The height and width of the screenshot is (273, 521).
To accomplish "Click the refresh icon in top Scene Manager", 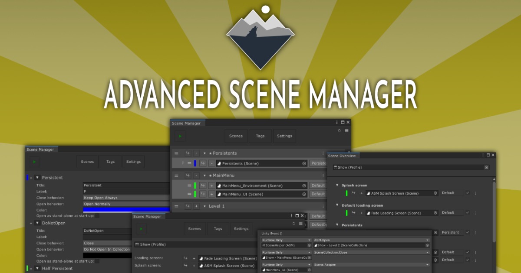I will point(340,130).
